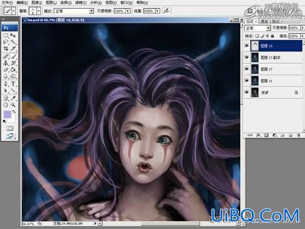The height and width of the screenshot is (229, 305).
Task: Open brush preset picker dropdown
Action: coord(39,11)
